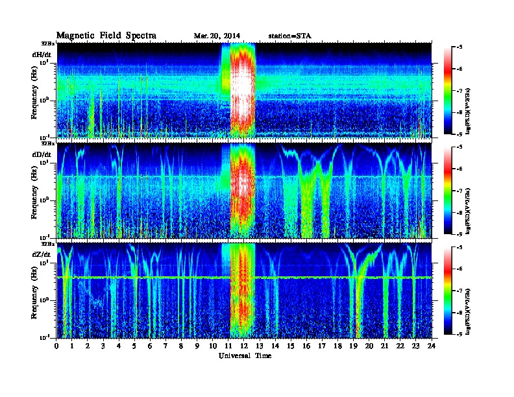This screenshot has width=514, height=397.
Task: Click the hour 1 tick label
Action: 72,346
